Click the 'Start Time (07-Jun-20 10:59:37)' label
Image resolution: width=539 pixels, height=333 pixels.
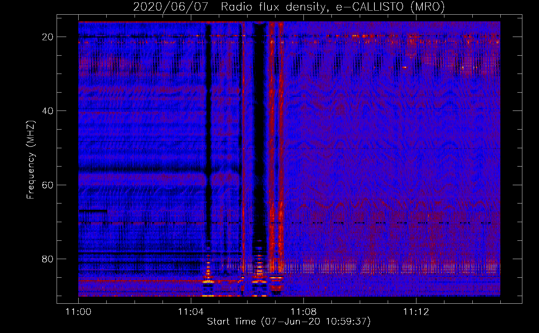click(x=289, y=322)
